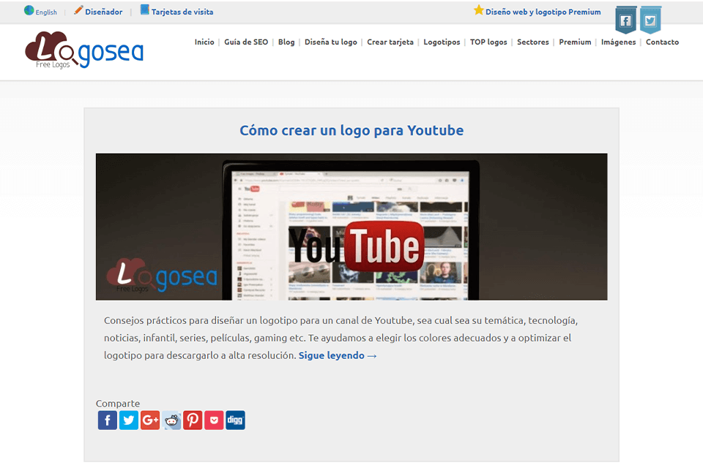Click the YouTube article banner image
The width and height of the screenshot is (703, 468).
[x=351, y=227]
